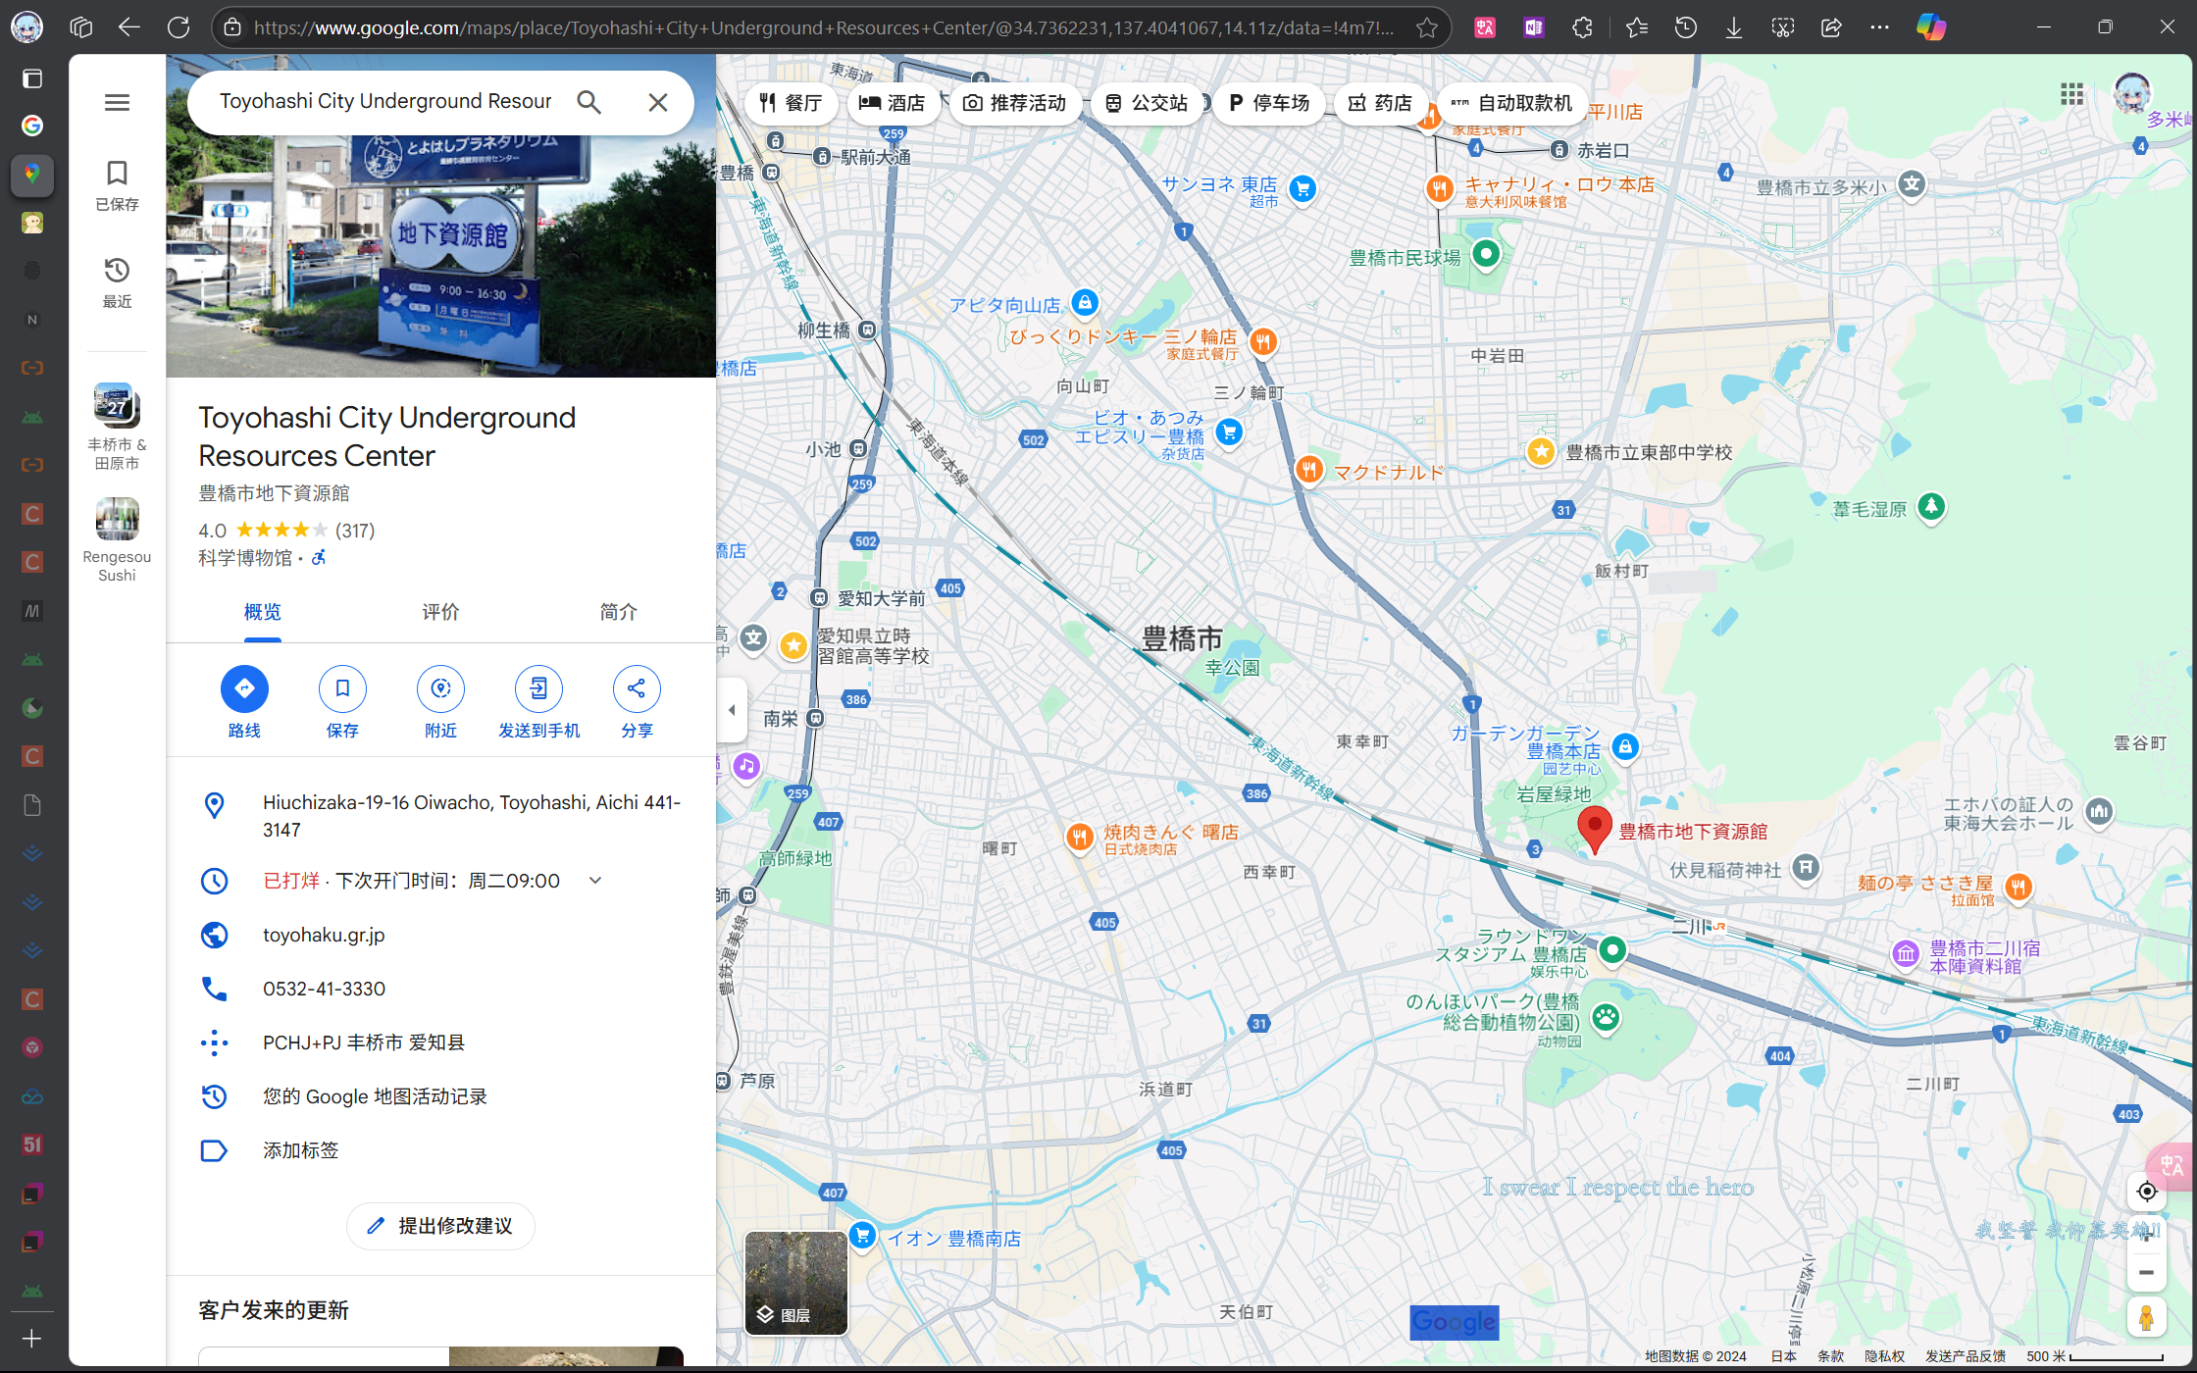Click the Directions button
The width and height of the screenshot is (2197, 1373).
pos(244,701)
